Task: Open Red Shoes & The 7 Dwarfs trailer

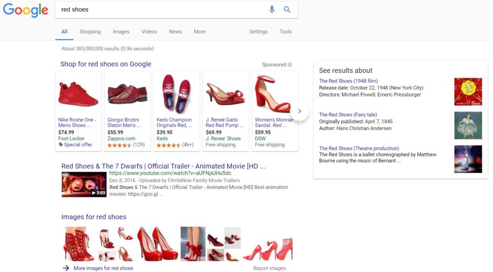Action: tap(163, 166)
